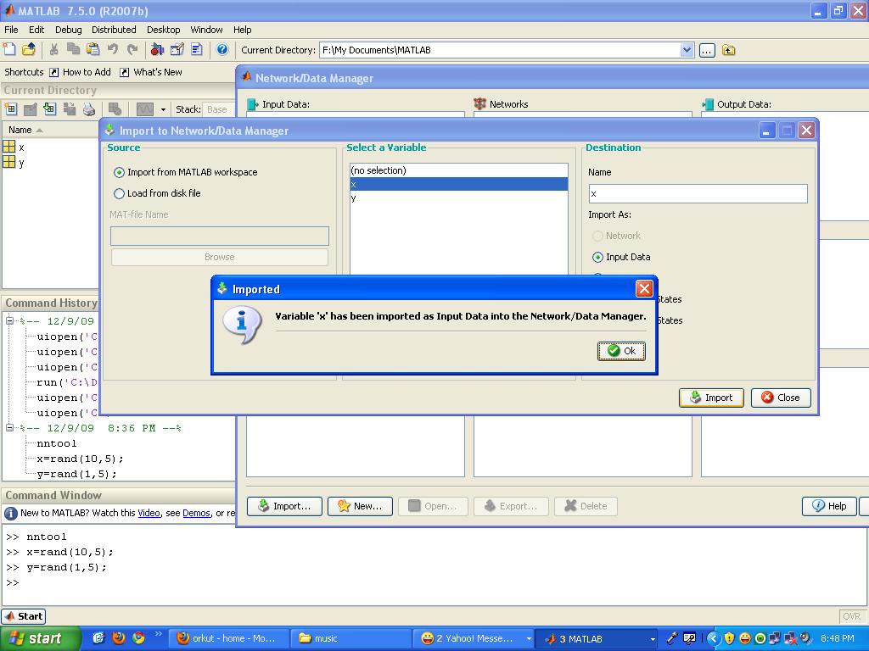Click the browse for folder ellipsis button
Image resolution: width=869 pixels, height=651 pixels.
(707, 50)
